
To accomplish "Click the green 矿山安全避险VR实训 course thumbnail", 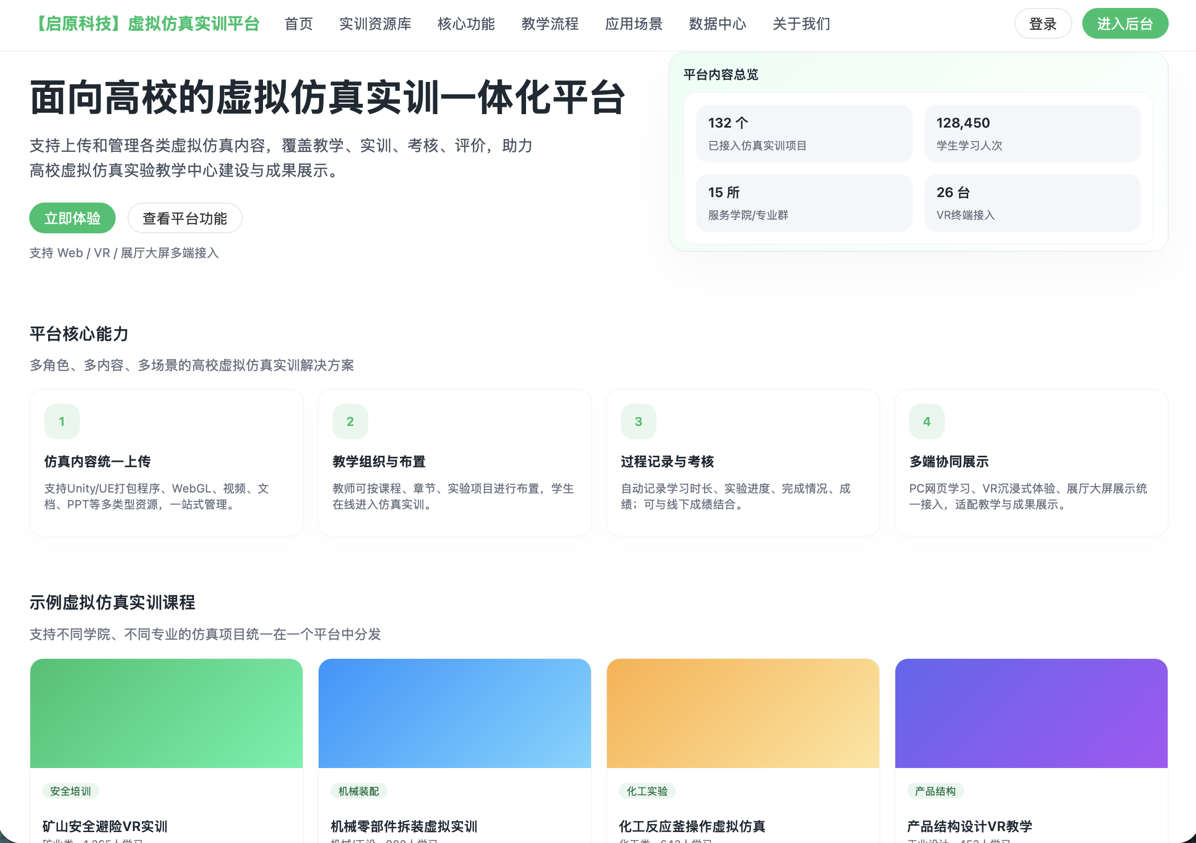I will click(x=166, y=713).
